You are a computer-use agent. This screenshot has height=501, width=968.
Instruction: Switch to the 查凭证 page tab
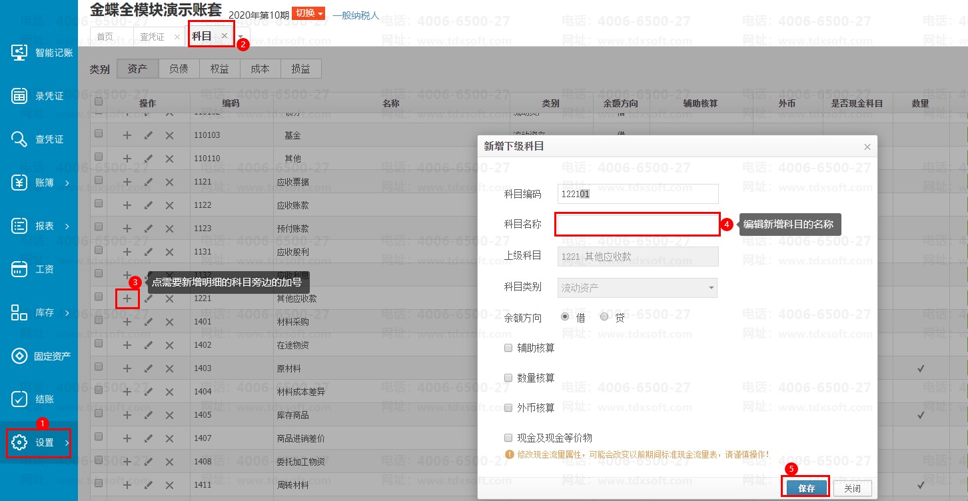153,37
